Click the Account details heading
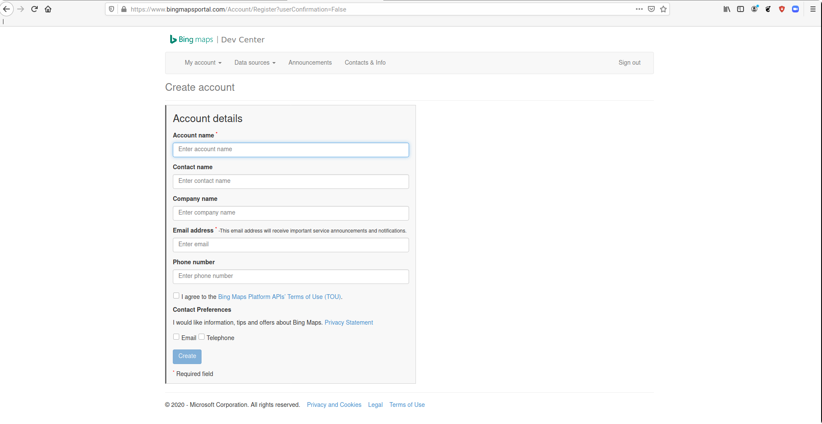This screenshot has height=424, width=822. coord(208,119)
